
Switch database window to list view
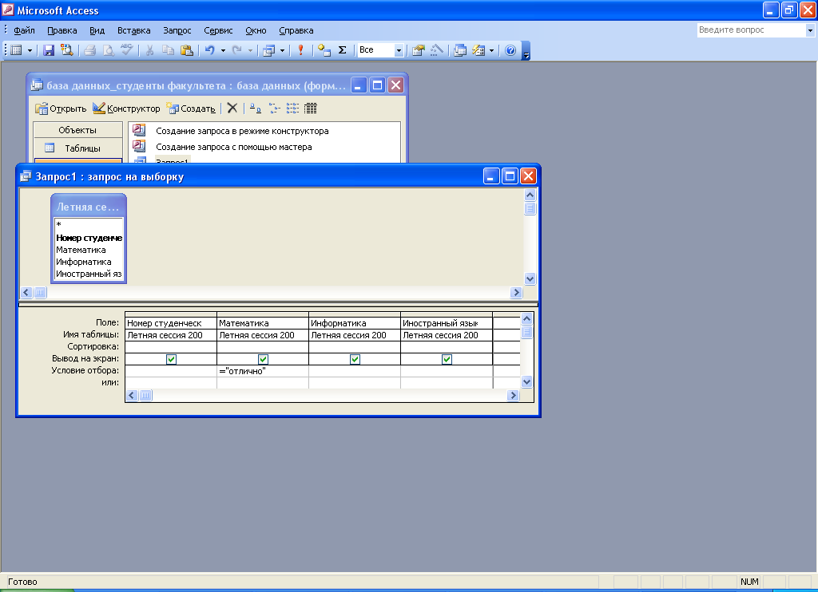tap(292, 108)
